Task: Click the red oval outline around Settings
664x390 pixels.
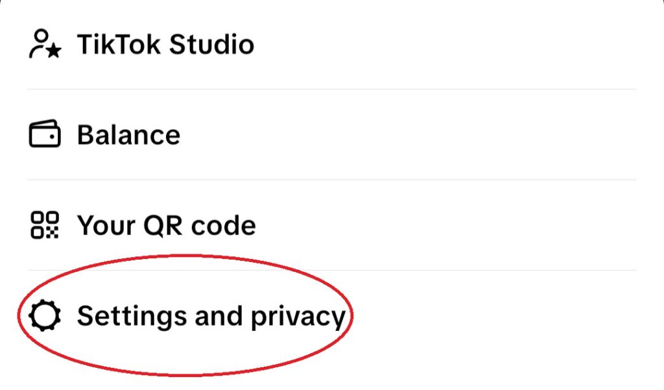Action: 185,256
